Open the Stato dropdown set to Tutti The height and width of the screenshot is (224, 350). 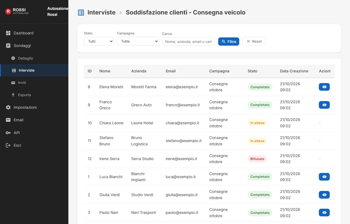[99, 42]
